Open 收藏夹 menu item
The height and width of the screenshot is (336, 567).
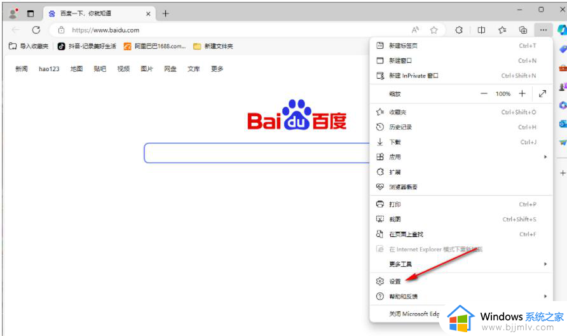click(461, 112)
